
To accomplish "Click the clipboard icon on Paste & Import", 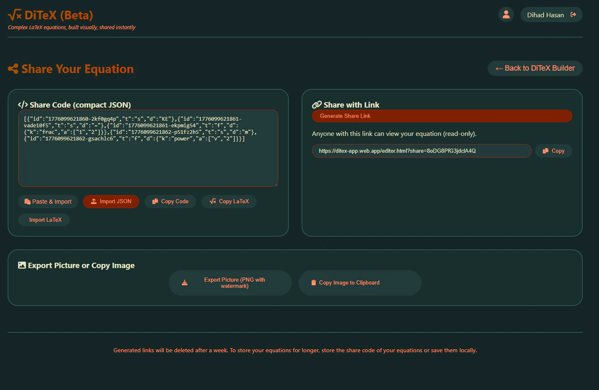I will click(x=28, y=201).
